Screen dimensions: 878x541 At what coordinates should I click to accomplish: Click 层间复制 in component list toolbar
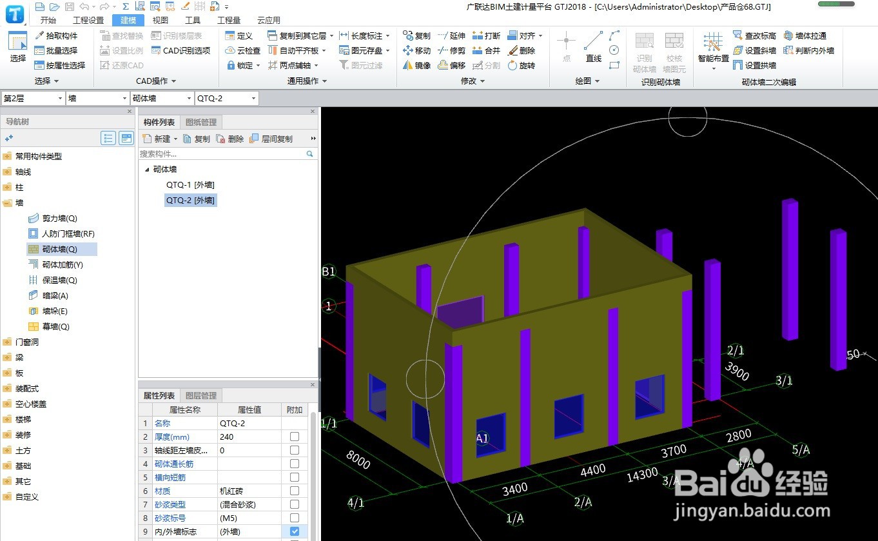click(x=271, y=139)
